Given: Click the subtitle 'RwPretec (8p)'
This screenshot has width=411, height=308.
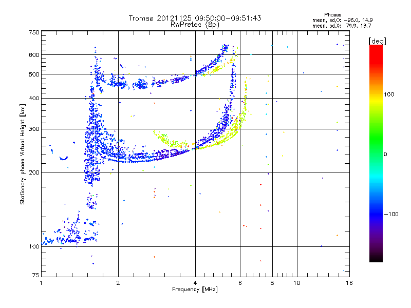Looking at the screenshot, I should [x=195, y=25].
